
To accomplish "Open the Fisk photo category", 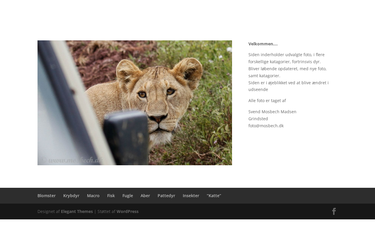I will pos(111,196).
